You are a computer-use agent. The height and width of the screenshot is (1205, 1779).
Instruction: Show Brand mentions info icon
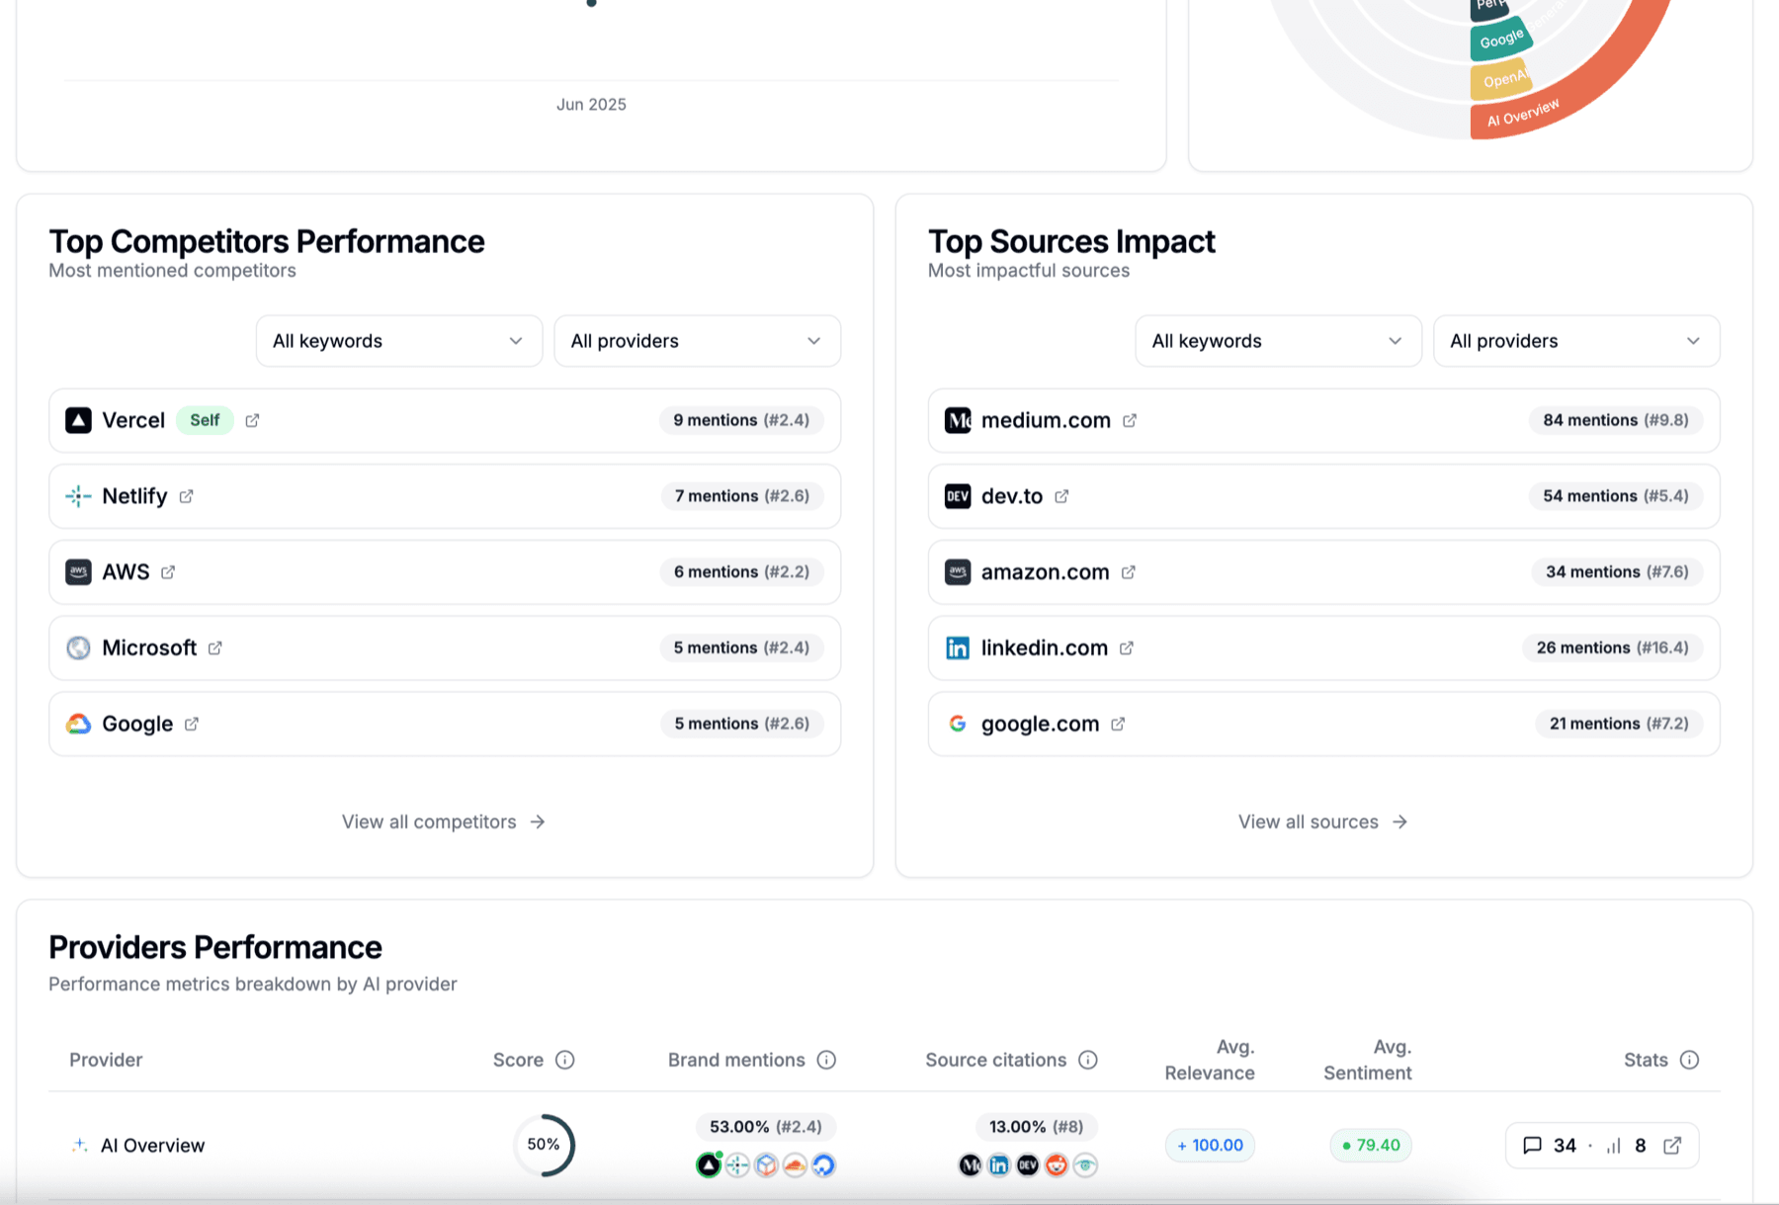[826, 1060]
